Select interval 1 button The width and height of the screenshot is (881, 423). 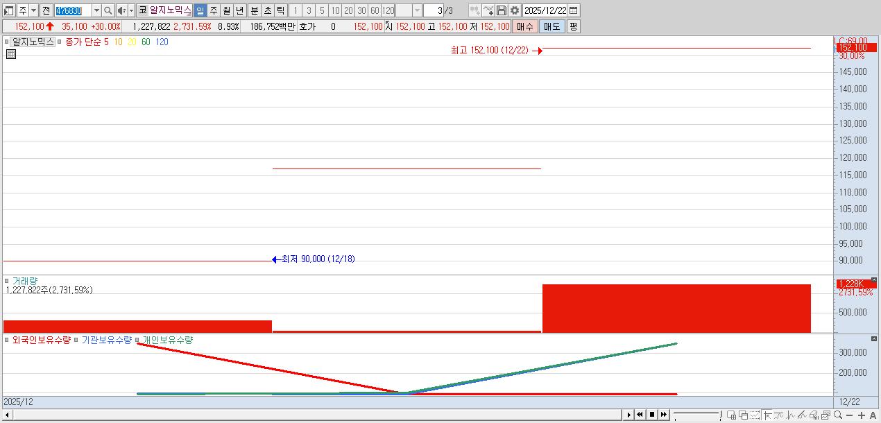(x=296, y=10)
